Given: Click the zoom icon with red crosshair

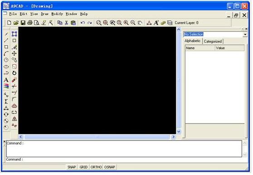Looking at the screenshot, I should (106, 23).
